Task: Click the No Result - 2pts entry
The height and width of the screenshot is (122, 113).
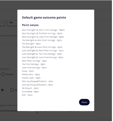Action: (x=30, y=88)
